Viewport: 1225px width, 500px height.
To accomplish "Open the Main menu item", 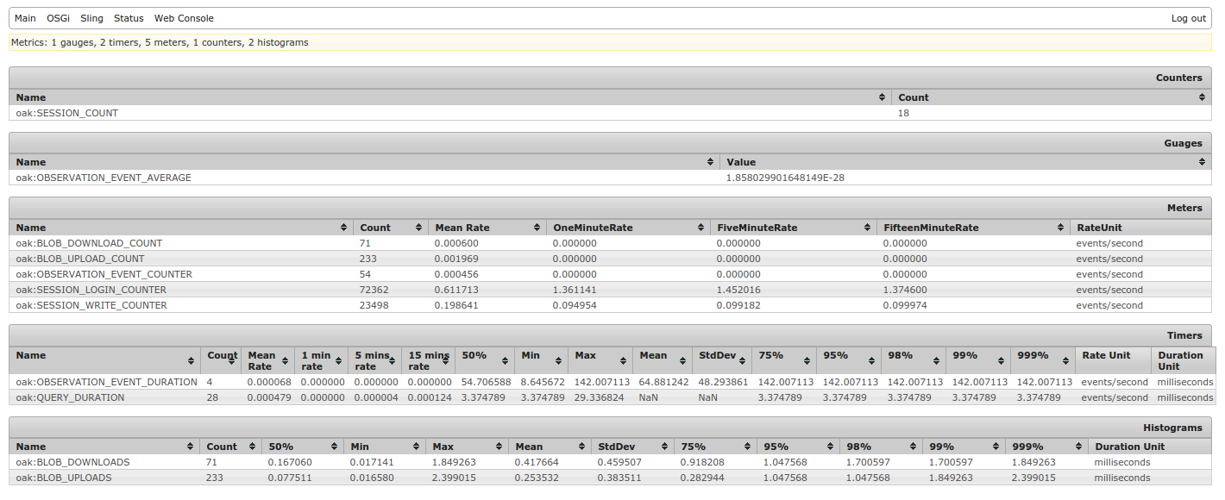I will (x=25, y=18).
